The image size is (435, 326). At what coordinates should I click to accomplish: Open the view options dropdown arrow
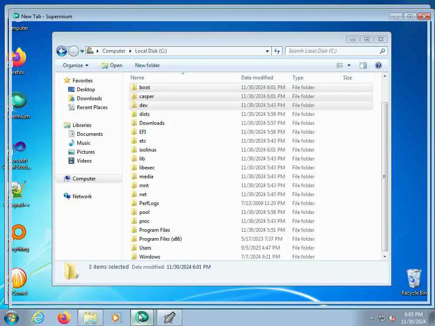point(349,65)
